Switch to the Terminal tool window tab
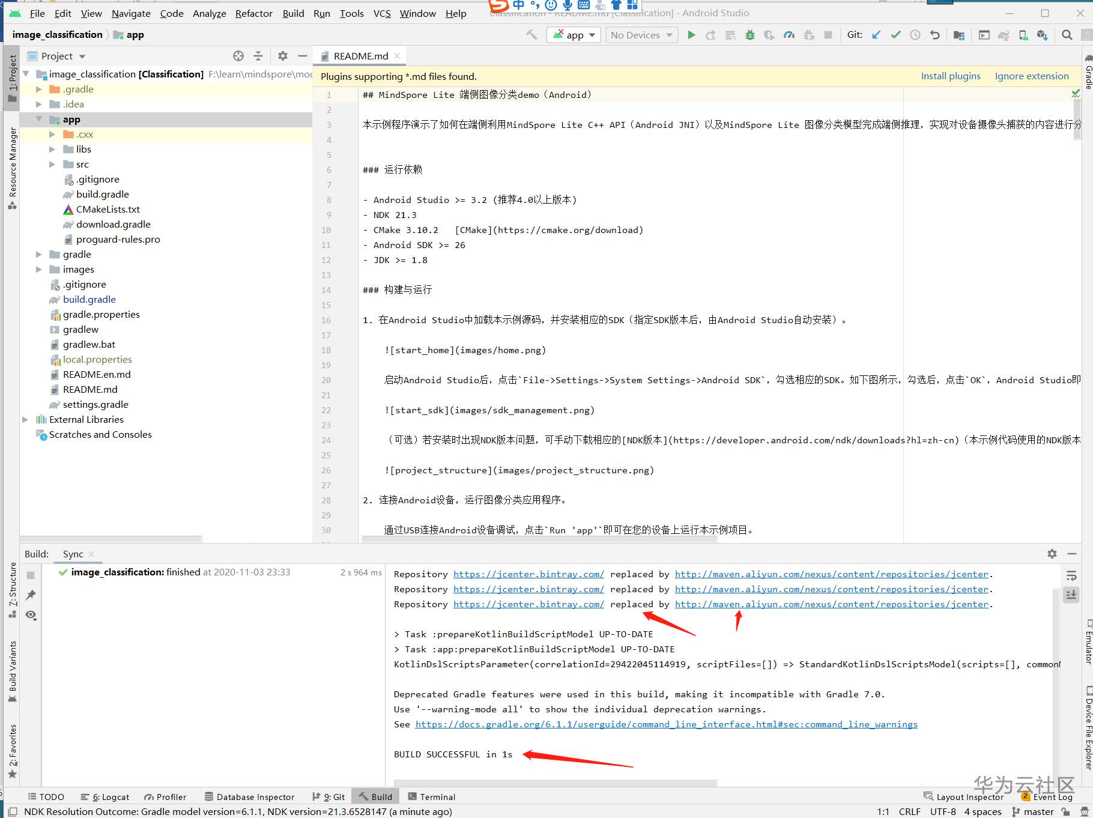This screenshot has width=1093, height=818. tap(432, 796)
